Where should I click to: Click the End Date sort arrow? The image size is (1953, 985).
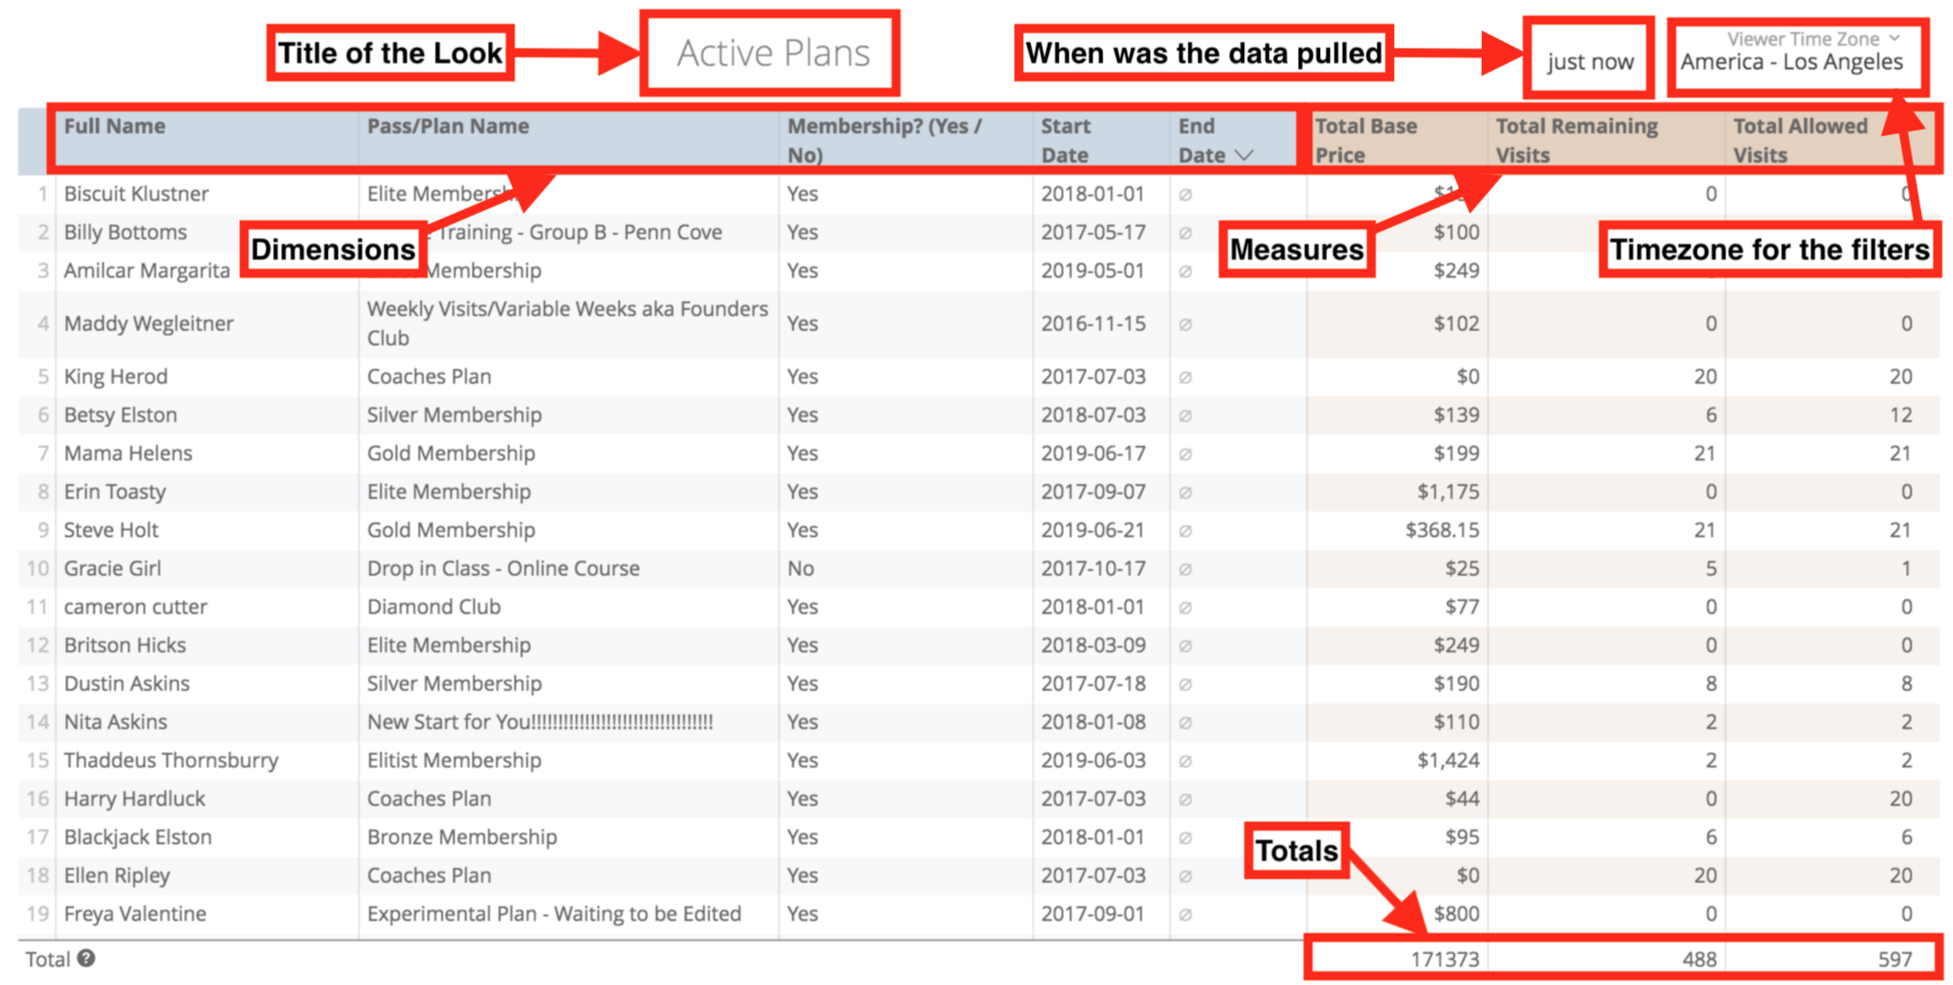[x=1243, y=155]
